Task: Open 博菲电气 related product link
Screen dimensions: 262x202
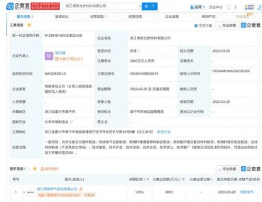Action: [x=247, y=192]
